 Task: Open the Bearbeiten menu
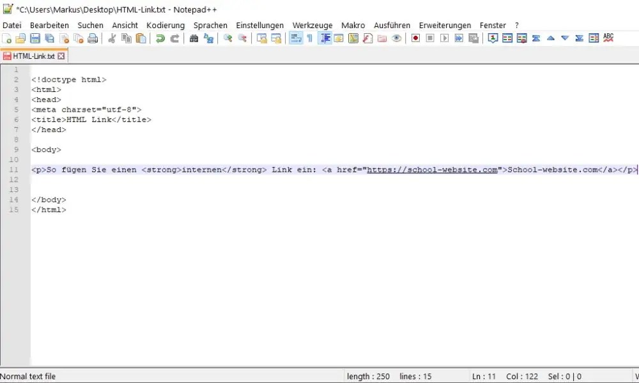coord(49,26)
